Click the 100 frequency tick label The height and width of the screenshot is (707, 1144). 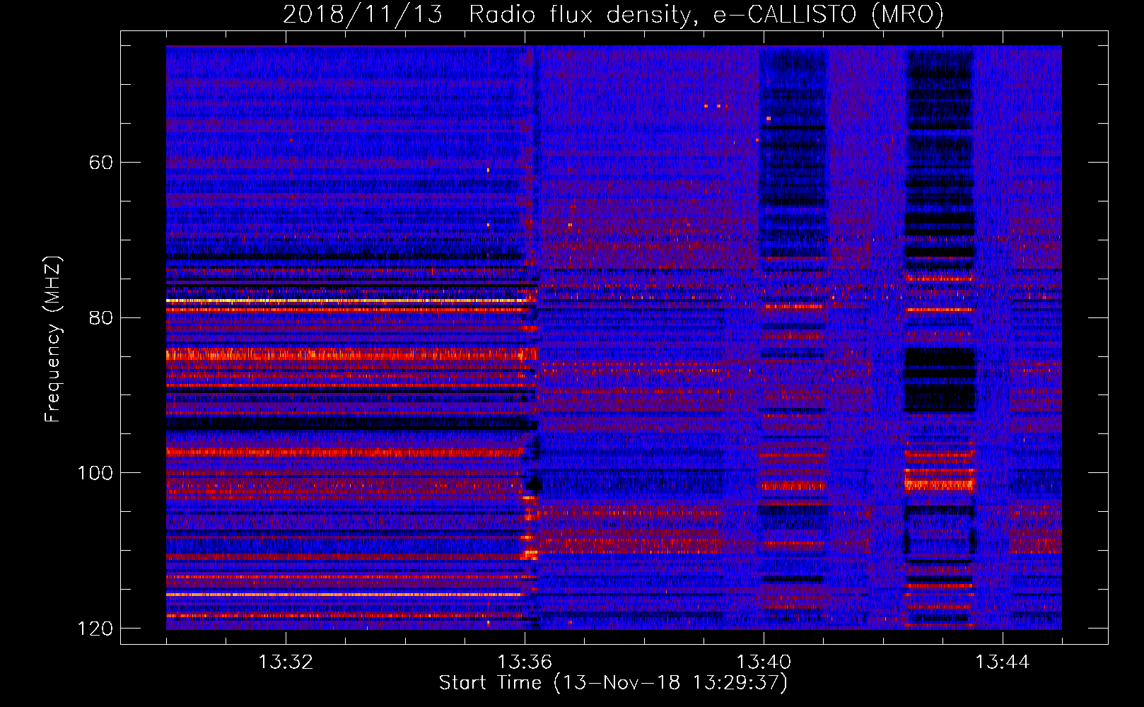(x=95, y=473)
